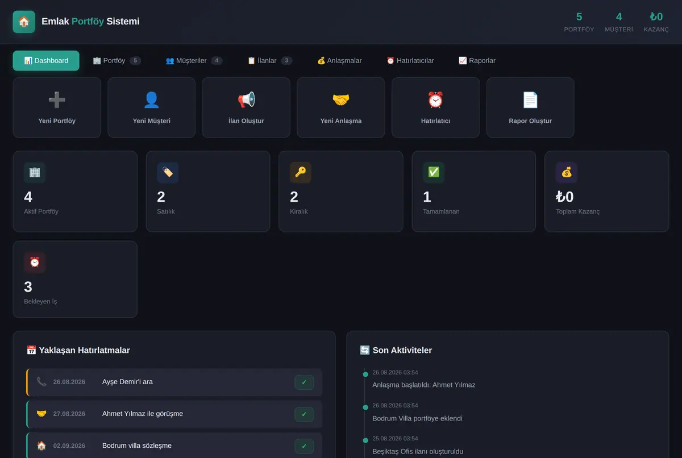This screenshot has width=682, height=458.
Task: Click the person icon for Yeni Müşteri
Action: pos(151,100)
